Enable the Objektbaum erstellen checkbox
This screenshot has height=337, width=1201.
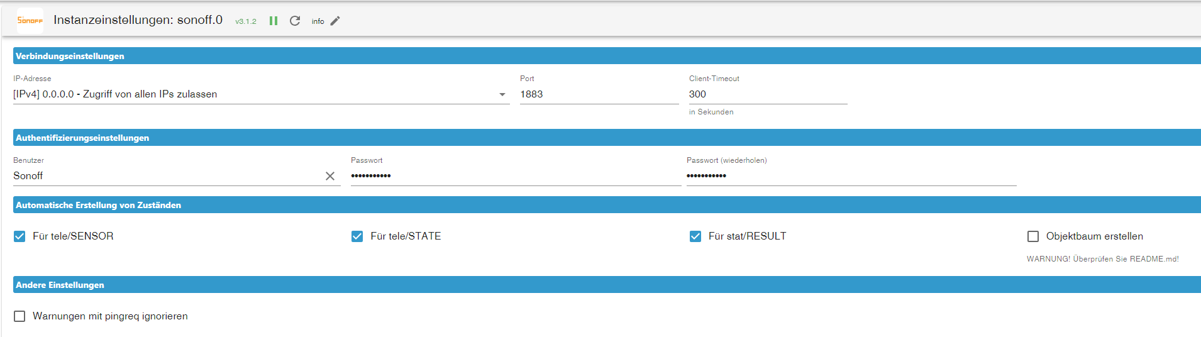tap(1033, 236)
